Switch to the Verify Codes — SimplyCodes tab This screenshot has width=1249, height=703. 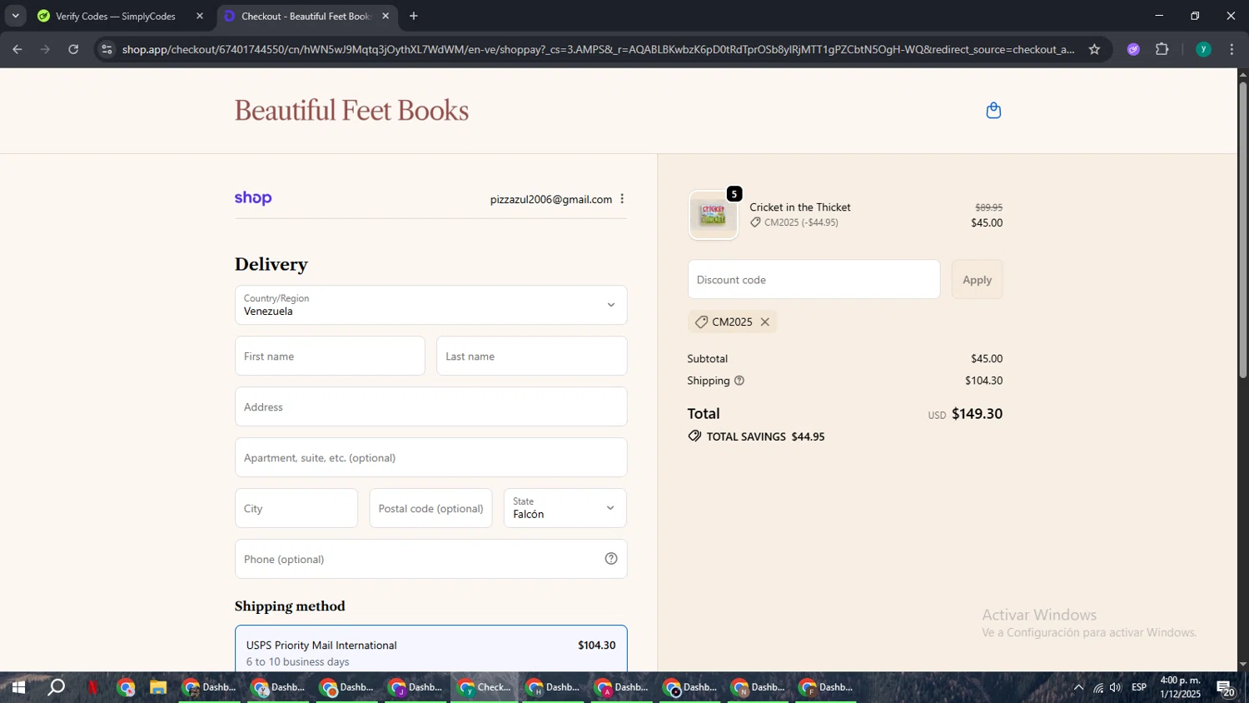tap(121, 16)
